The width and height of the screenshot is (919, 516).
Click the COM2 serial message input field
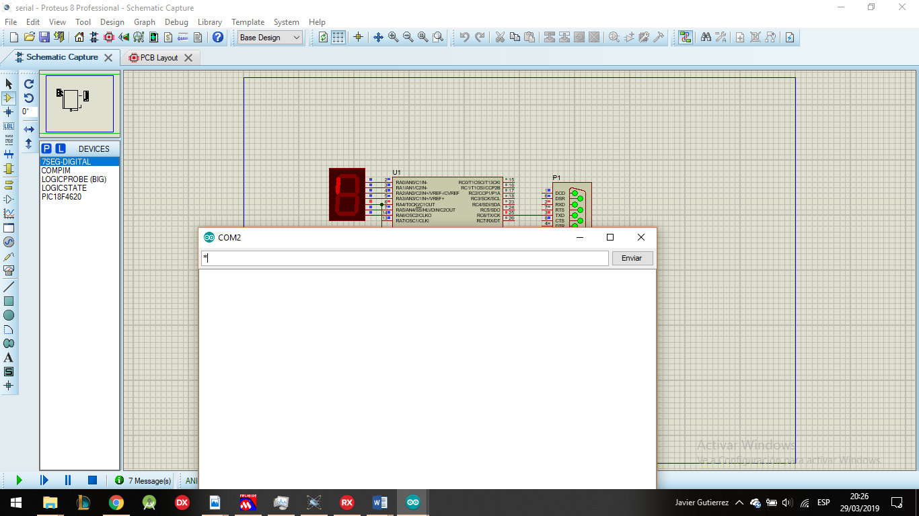click(405, 258)
